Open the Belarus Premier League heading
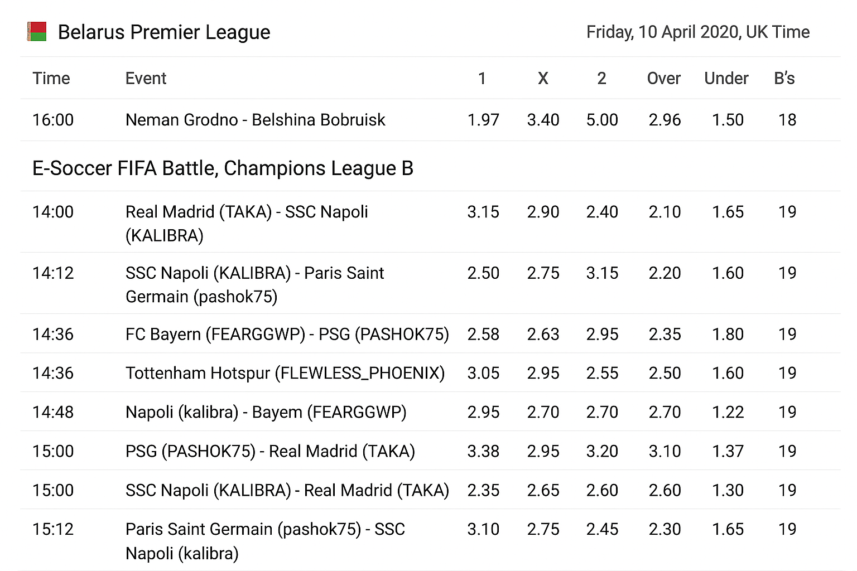 tap(164, 32)
